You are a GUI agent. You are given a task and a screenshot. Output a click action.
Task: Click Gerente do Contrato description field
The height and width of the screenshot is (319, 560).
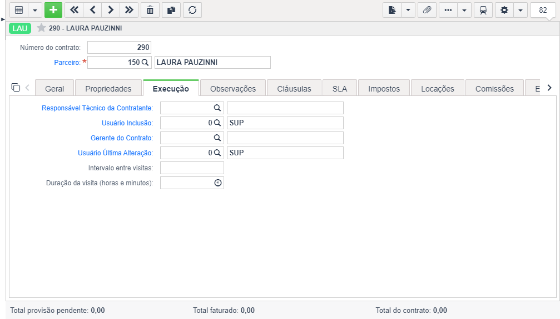[285, 138]
